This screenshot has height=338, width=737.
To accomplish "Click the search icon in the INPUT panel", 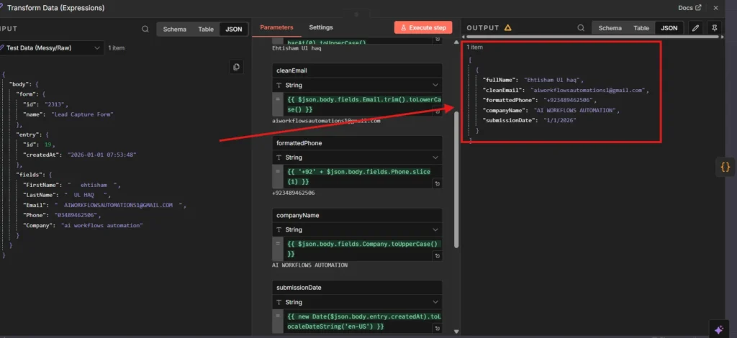I will point(145,29).
